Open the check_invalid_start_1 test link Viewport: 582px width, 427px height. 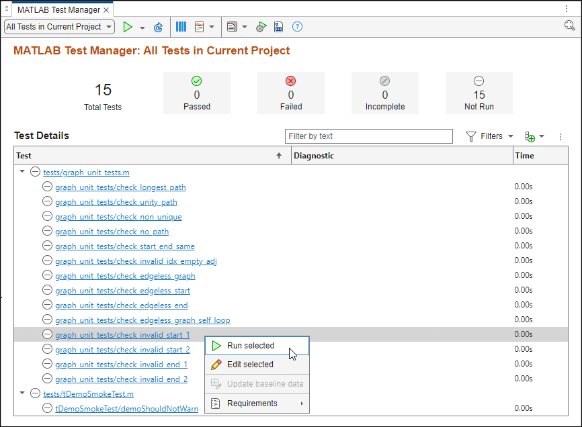(122, 335)
